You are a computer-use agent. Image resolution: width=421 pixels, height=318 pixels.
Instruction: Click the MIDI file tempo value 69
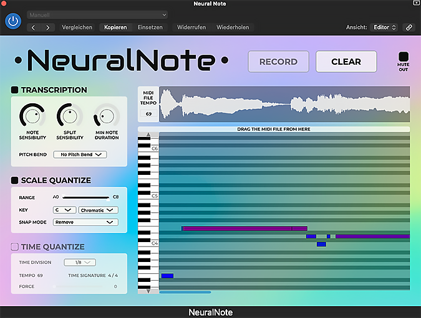(x=148, y=114)
